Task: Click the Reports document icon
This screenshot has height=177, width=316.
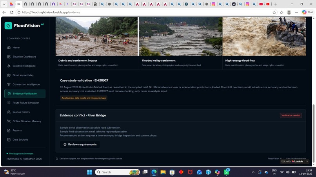Action: 9,131
